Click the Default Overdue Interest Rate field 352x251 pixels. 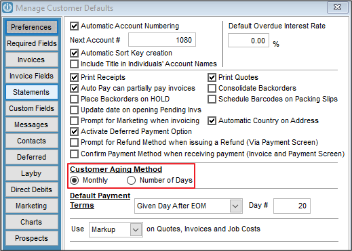point(248,41)
